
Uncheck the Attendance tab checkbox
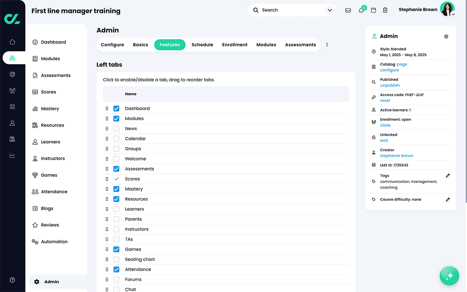(x=116, y=269)
